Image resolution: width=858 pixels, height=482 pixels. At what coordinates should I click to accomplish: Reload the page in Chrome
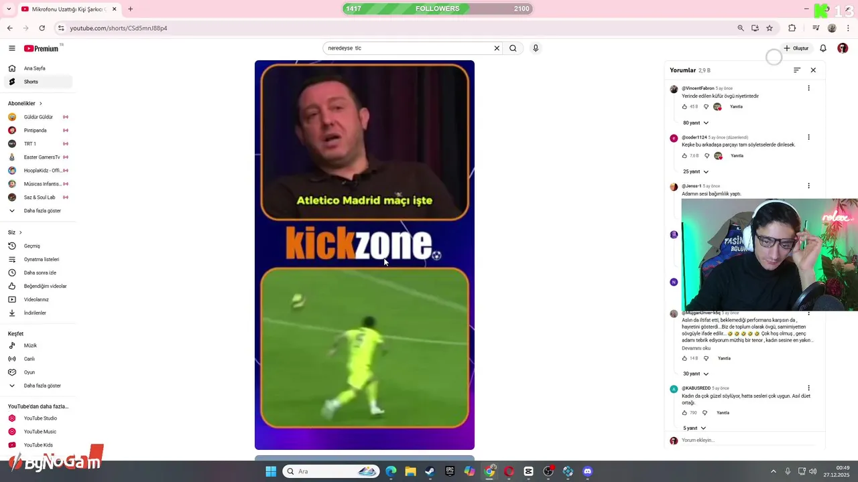tap(42, 28)
